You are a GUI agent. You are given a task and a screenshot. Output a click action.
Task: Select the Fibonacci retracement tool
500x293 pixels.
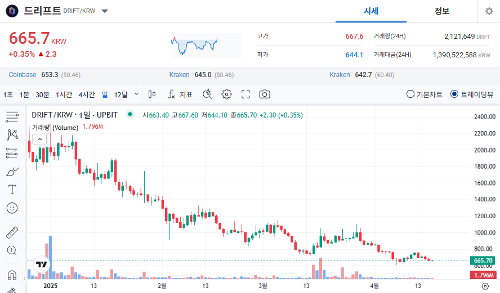click(12, 153)
